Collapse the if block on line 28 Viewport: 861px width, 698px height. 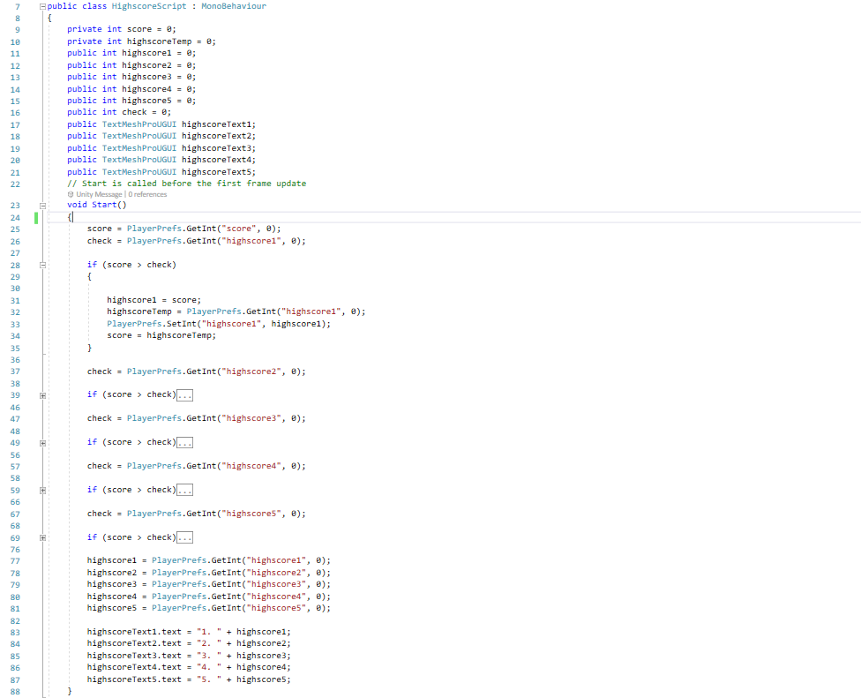tap(42, 266)
